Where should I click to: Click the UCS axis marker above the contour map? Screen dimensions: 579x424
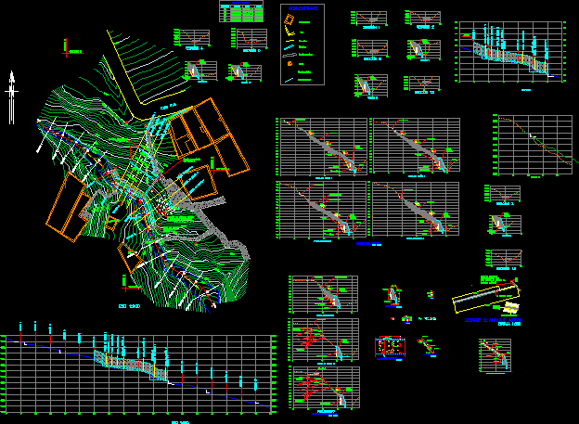click(65, 45)
